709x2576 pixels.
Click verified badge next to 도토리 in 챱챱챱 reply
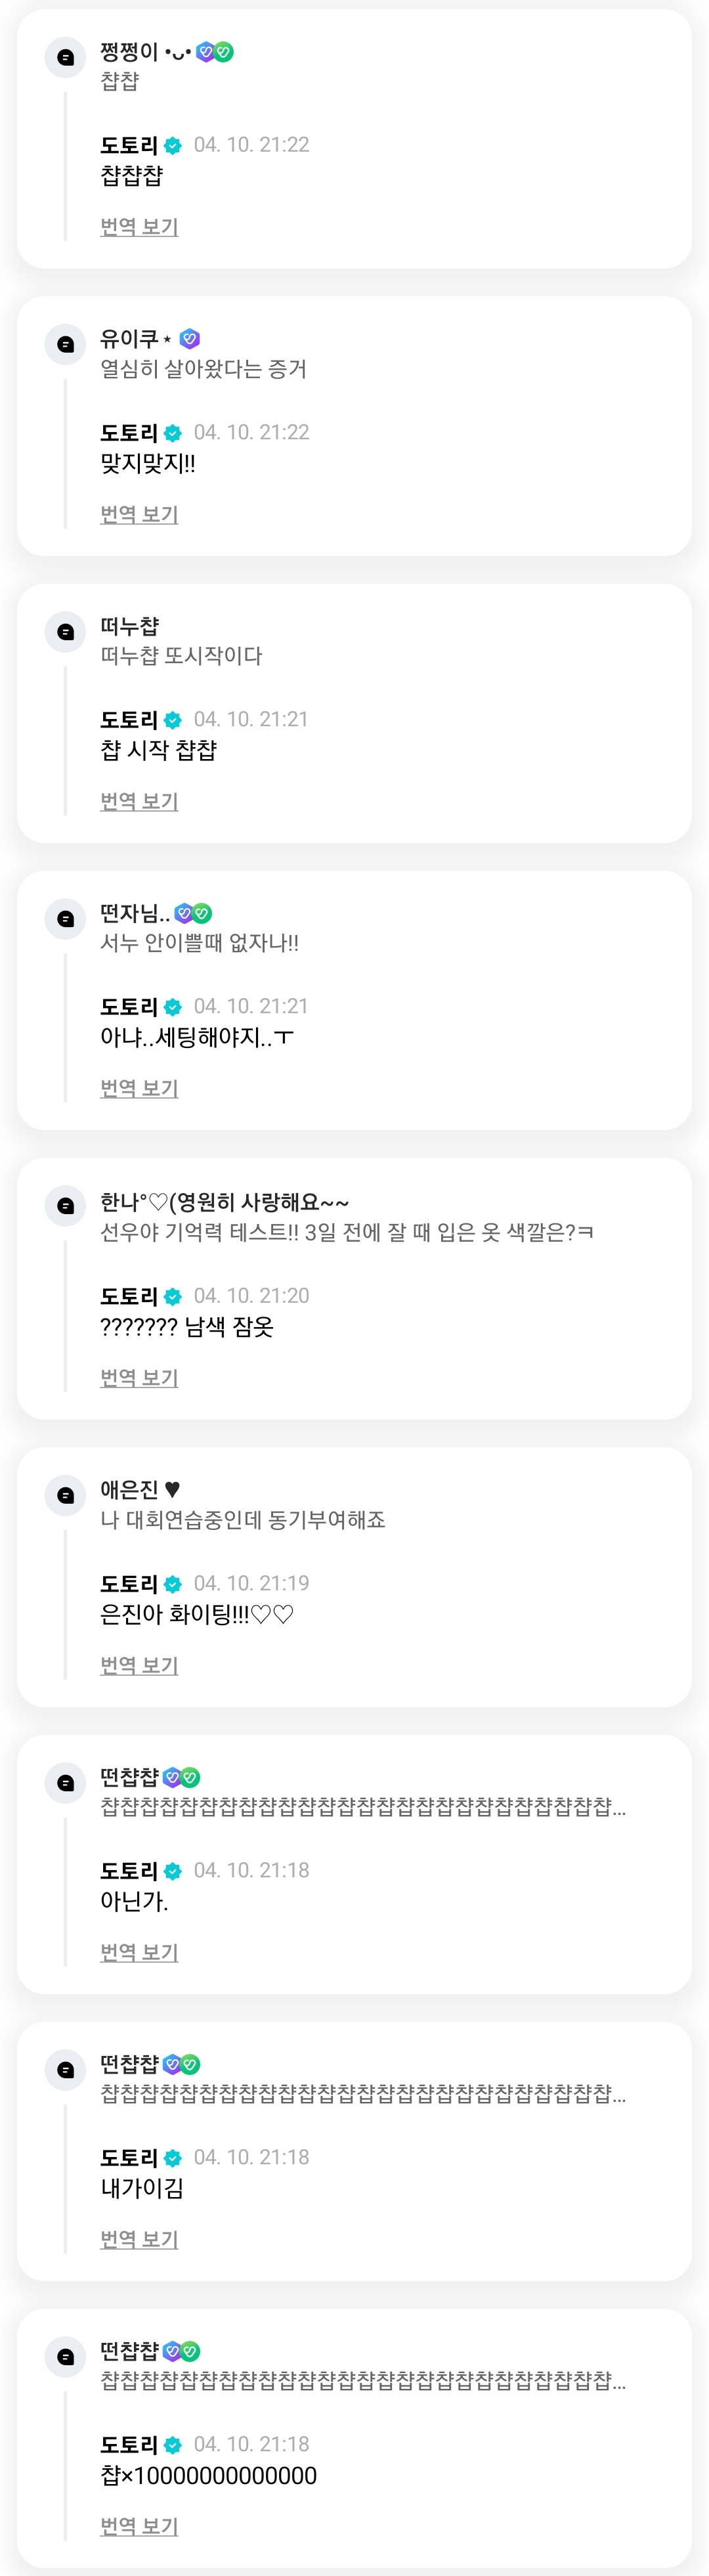[173, 146]
